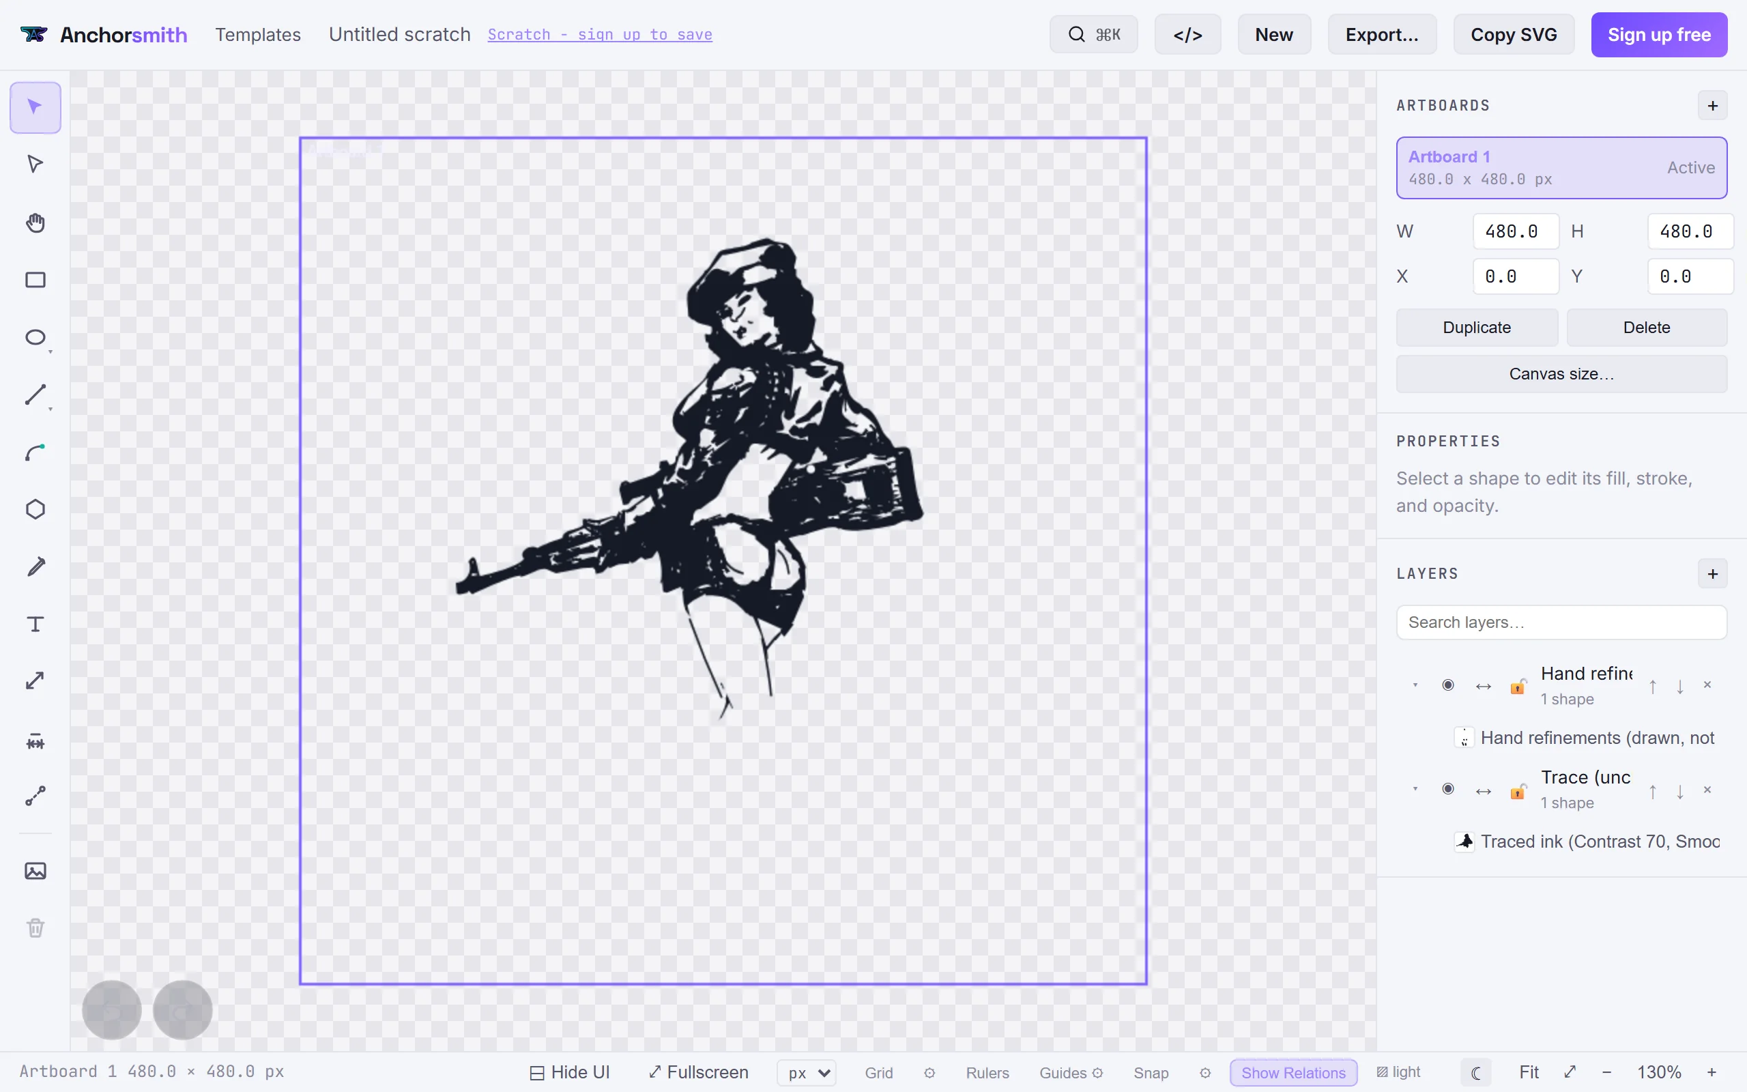Select the Polygon hexagon tool
Viewport: 1747px width, 1092px height.
click(35, 509)
